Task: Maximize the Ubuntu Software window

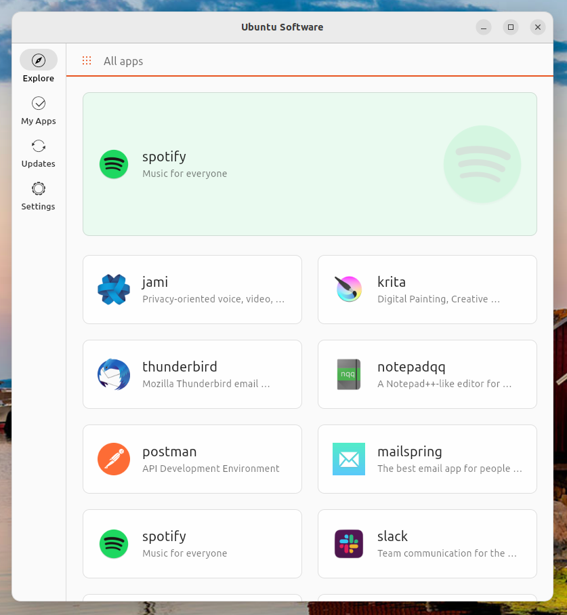Action: pyautogui.click(x=511, y=27)
